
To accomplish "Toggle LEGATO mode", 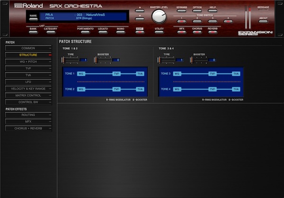I will tap(103, 32).
